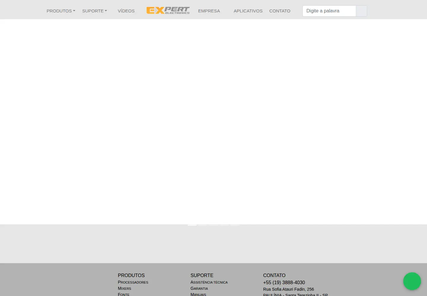Click the SUPORTE footer heading
The height and width of the screenshot is (296, 427).
[202, 275]
